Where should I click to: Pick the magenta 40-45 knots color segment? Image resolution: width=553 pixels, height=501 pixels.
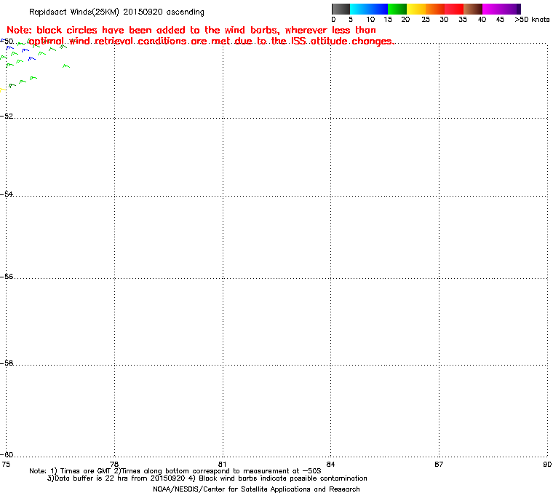tap(492, 9)
